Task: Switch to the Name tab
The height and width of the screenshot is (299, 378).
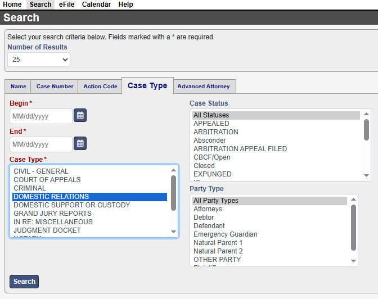Action: pos(18,87)
